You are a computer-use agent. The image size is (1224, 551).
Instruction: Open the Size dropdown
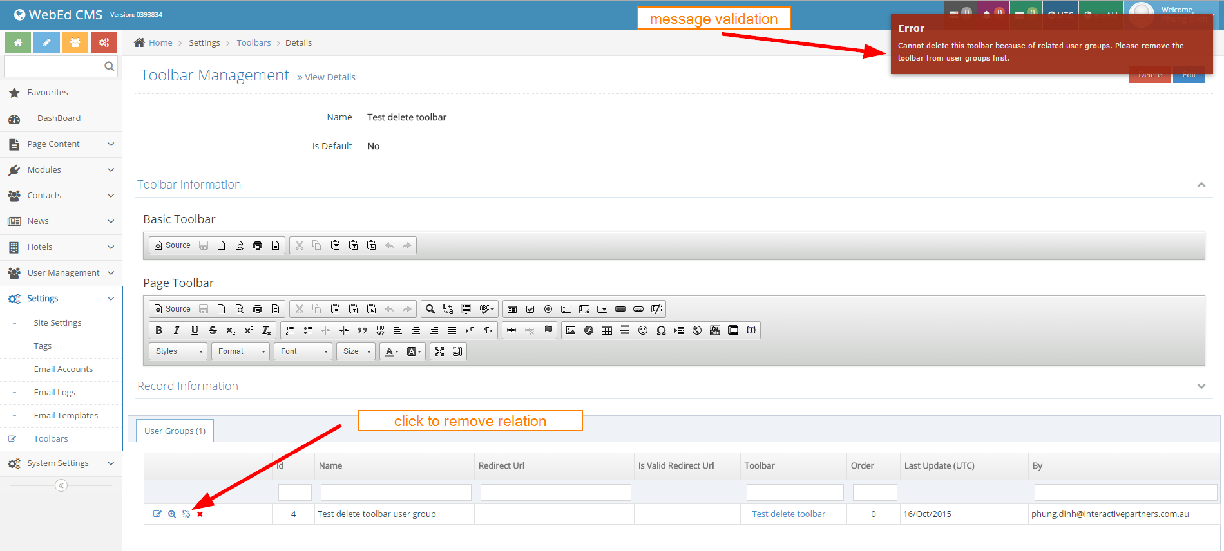tap(356, 351)
